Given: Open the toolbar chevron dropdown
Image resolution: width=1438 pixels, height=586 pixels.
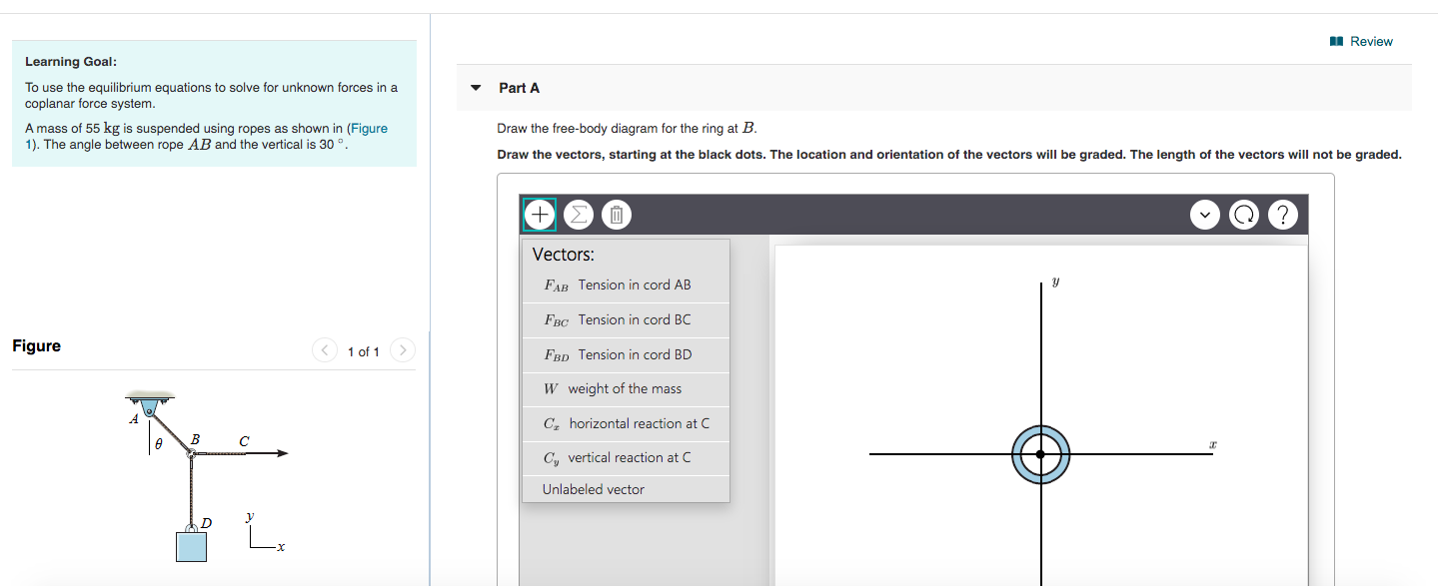Looking at the screenshot, I should [1205, 214].
